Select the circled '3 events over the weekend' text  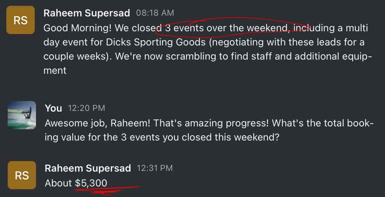click(226, 28)
